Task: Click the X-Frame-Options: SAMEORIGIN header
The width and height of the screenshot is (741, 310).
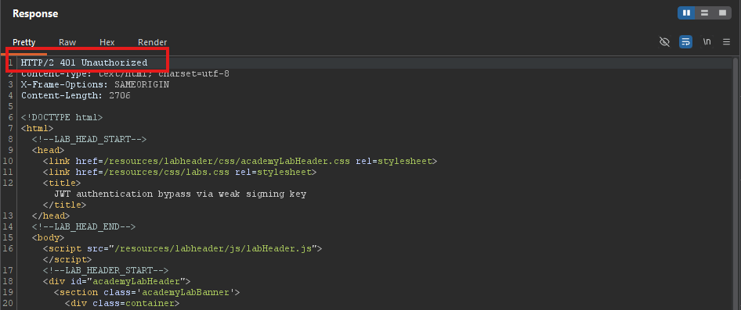Action: [x=95, y=85]
